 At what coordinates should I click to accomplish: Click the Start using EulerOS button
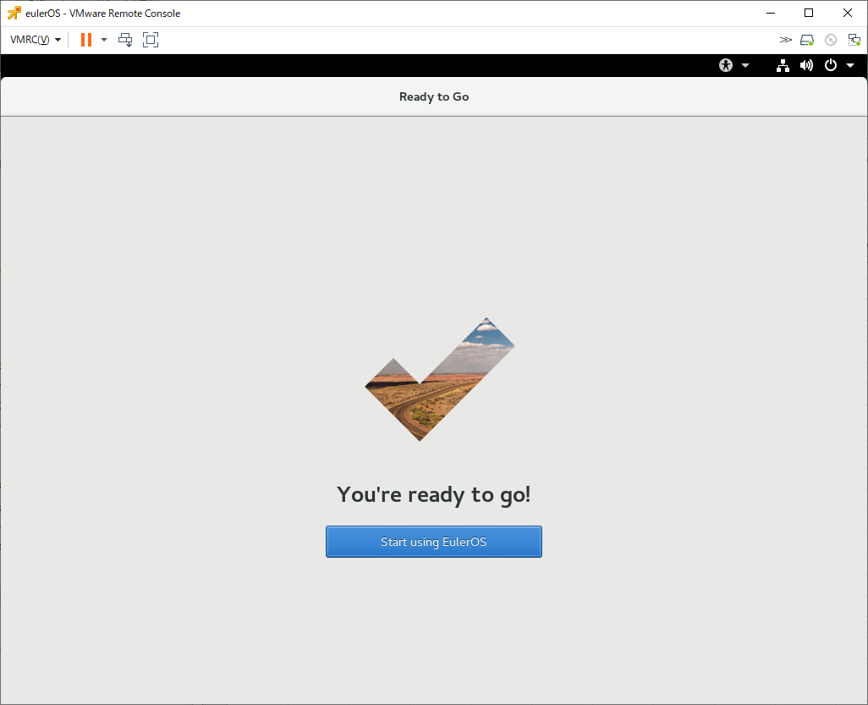click(x=433, y=542)
